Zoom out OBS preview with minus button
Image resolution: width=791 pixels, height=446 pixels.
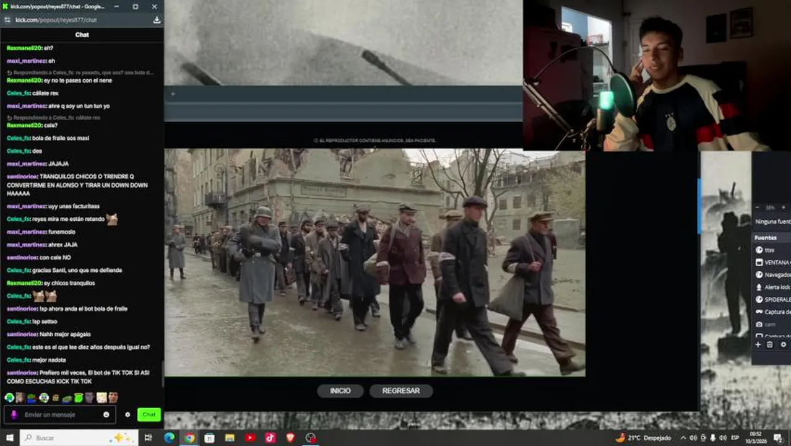point(757,208)
